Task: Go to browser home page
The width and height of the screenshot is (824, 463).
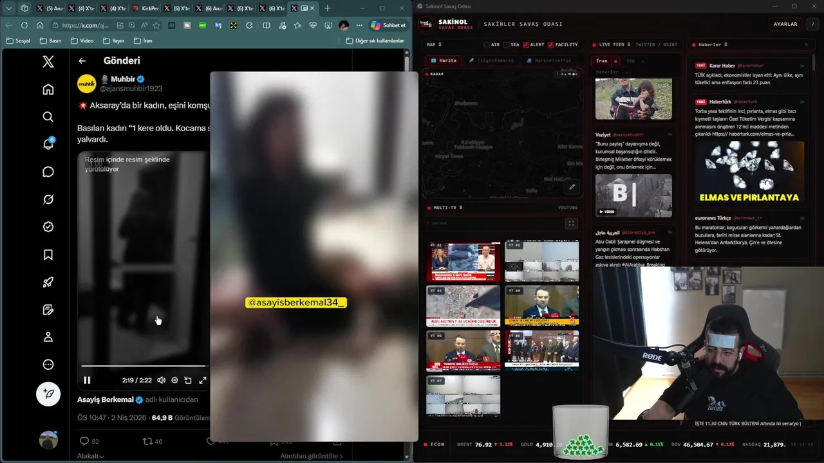Action: pos(40,25)
